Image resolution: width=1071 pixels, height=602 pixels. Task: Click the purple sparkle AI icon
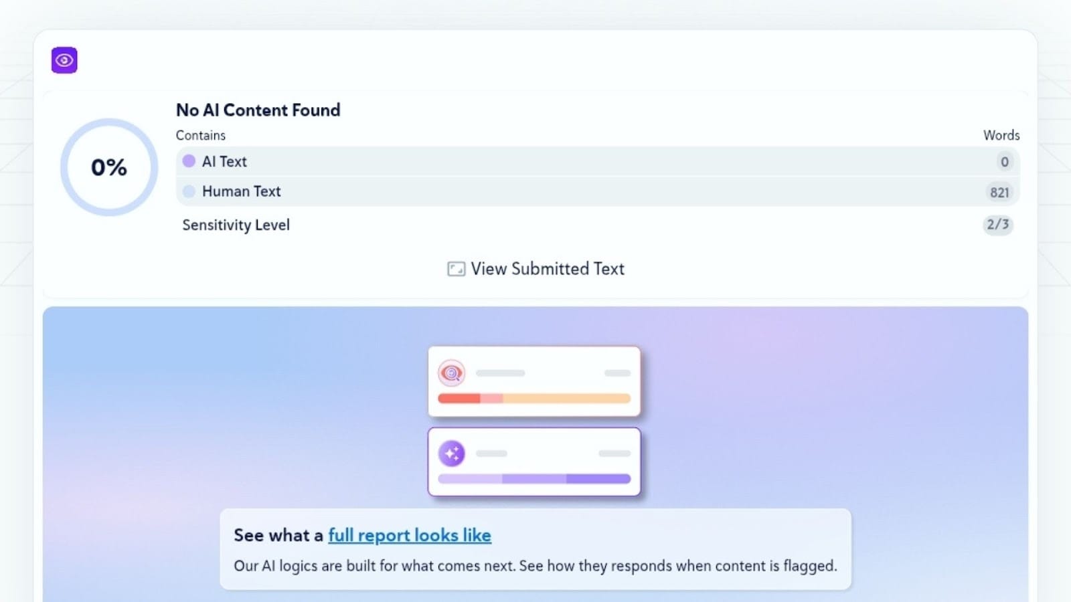(x=452, y=454)
